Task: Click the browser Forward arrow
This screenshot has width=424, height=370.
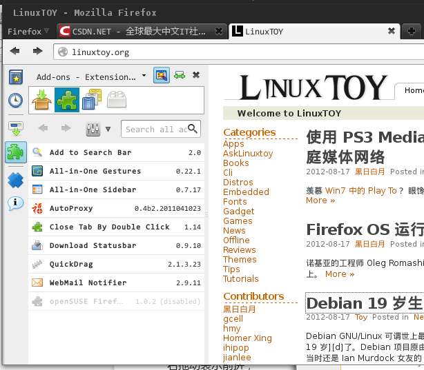Action: [37, 51]
